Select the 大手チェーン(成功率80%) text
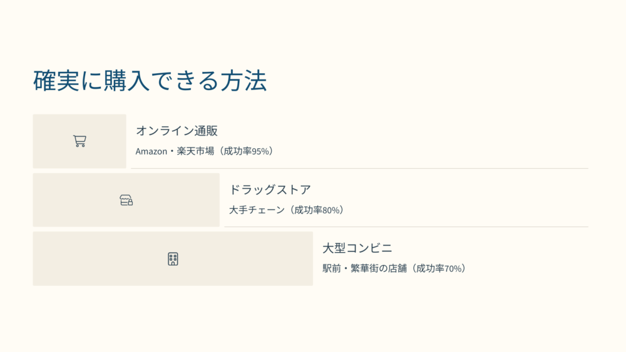 point(287,209)
